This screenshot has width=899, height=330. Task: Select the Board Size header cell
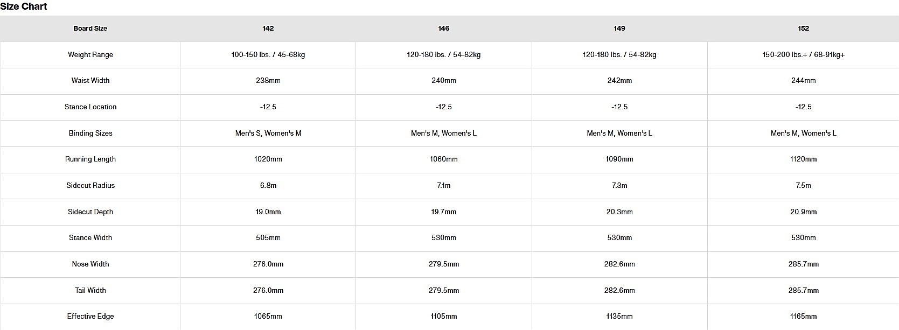(90, 29)
